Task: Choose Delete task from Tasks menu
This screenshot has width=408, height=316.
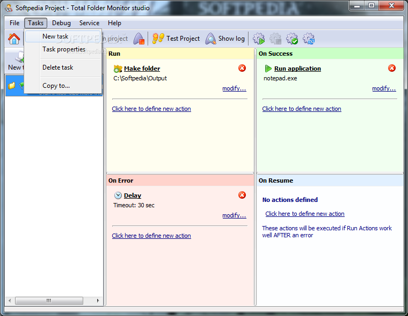Action: click(x=63, y=67)
